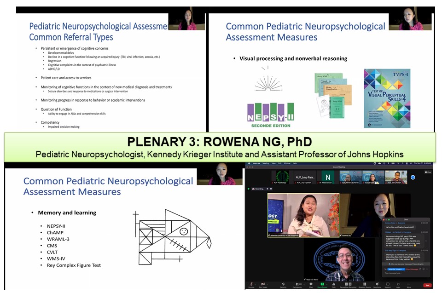
Task: Click the red End meeting button
Action: (x=427, y=285)
